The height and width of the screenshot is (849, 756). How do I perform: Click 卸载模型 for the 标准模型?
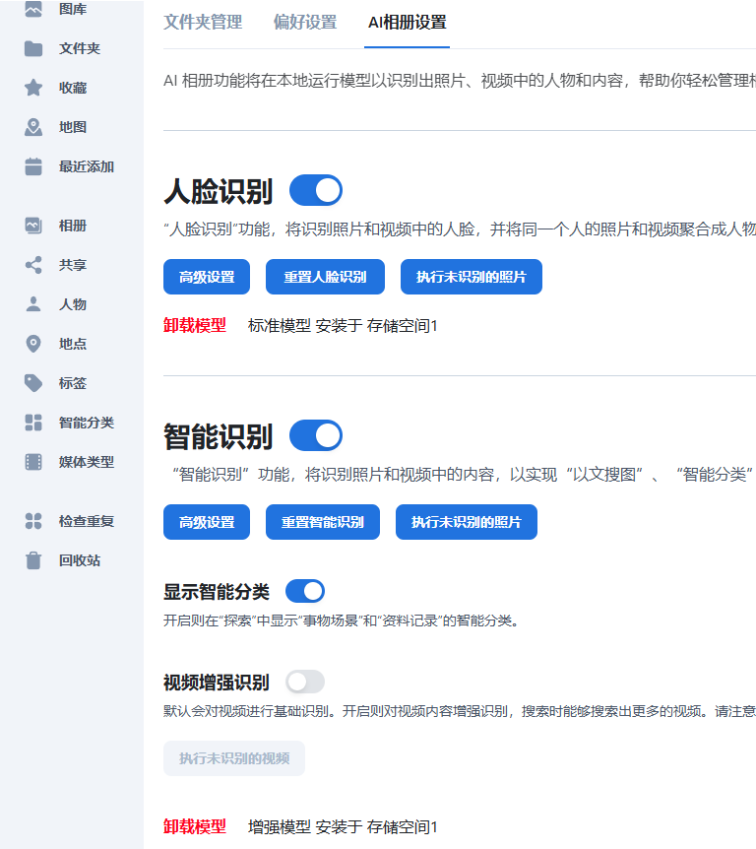(195, 325)
